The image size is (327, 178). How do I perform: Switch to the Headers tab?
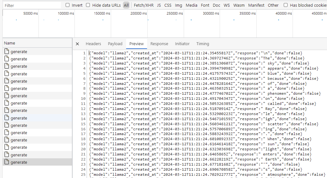click(93, 44)
